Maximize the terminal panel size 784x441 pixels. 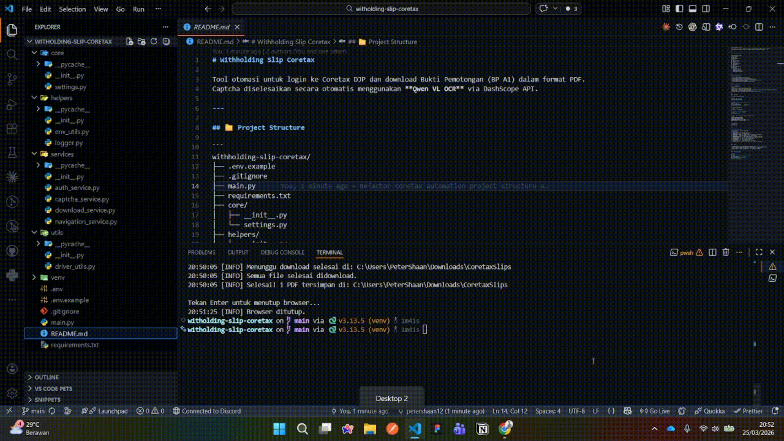coord(759,252)
